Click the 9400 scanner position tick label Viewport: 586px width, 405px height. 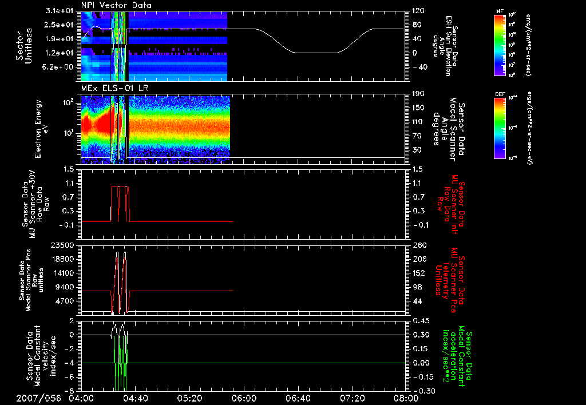point(65,287)
